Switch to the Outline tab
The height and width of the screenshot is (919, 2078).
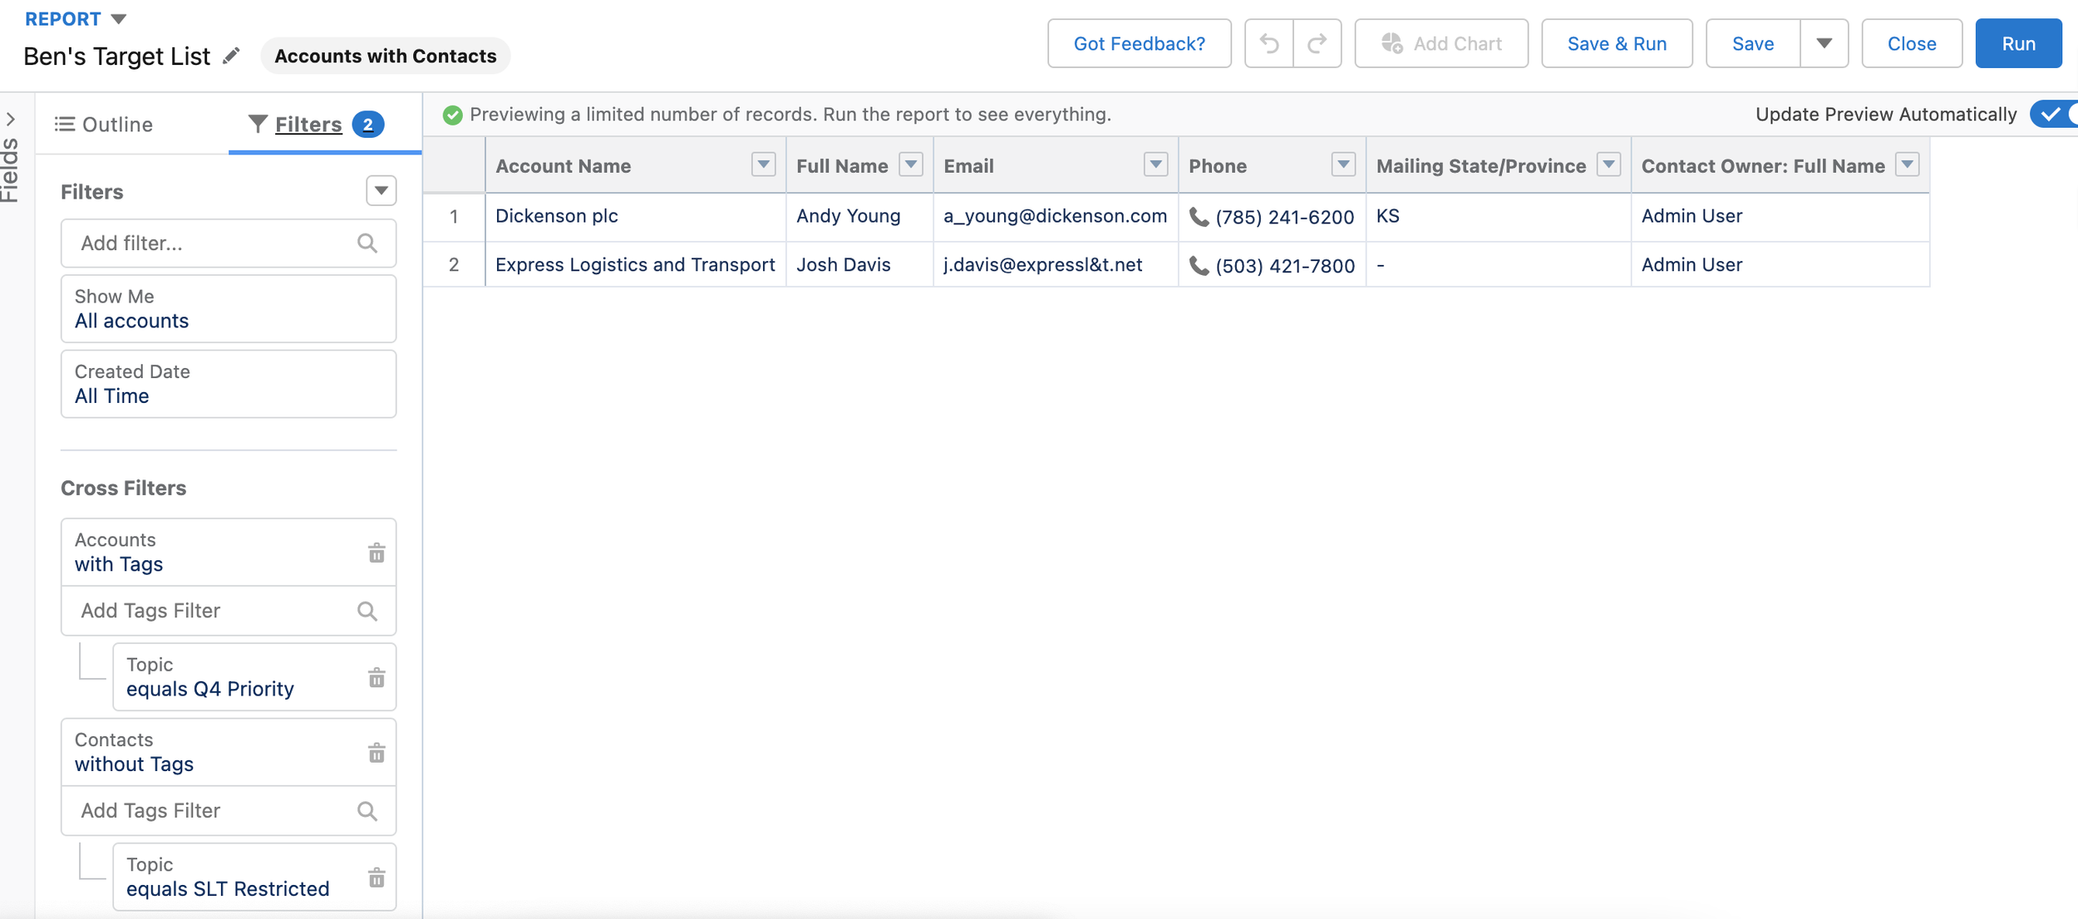pos(105,125)
